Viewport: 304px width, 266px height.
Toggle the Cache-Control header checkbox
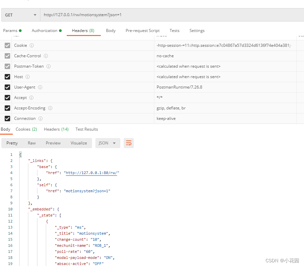pos(7,56)
